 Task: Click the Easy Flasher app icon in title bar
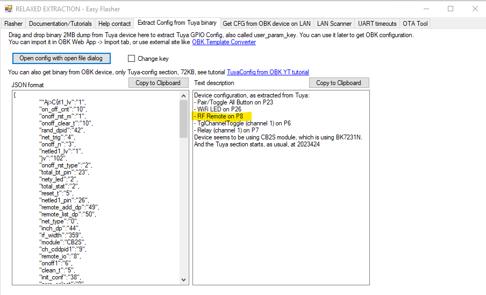point(9,9)
